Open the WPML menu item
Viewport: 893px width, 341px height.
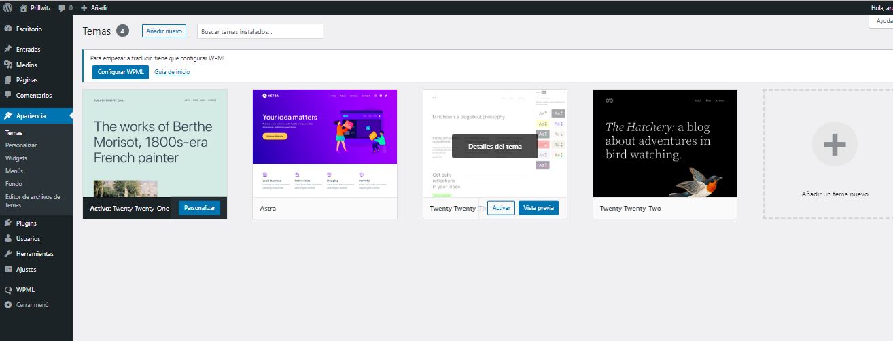pyautogui.click(x=36, y=289)
